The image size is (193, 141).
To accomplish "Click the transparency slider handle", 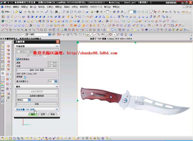I will [x=25, y=77].
